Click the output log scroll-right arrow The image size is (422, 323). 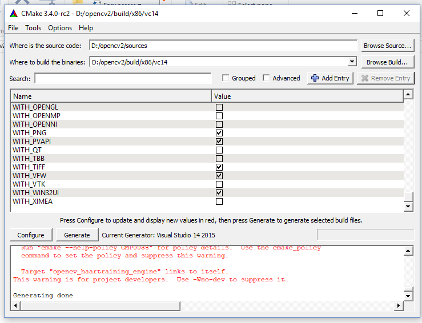coord(399,306)
